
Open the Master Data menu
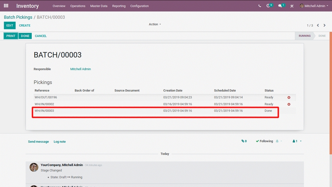(x=99, y=6)
